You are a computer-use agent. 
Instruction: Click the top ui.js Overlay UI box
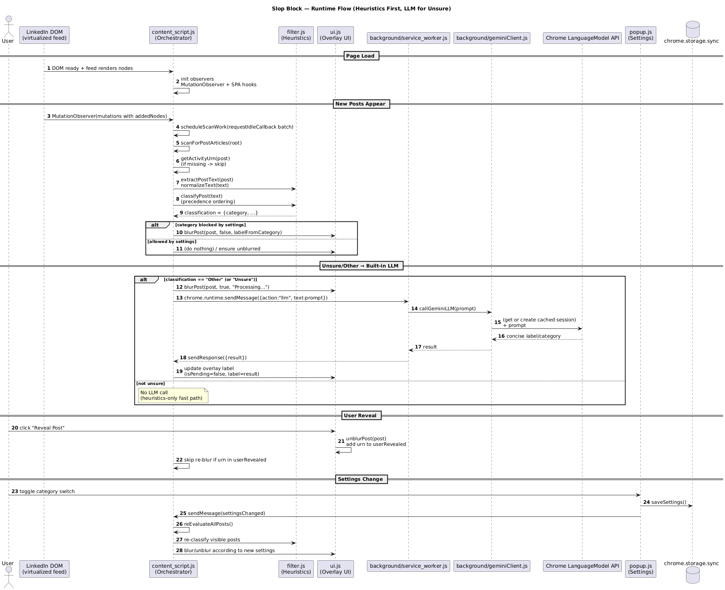pos(335,35)
